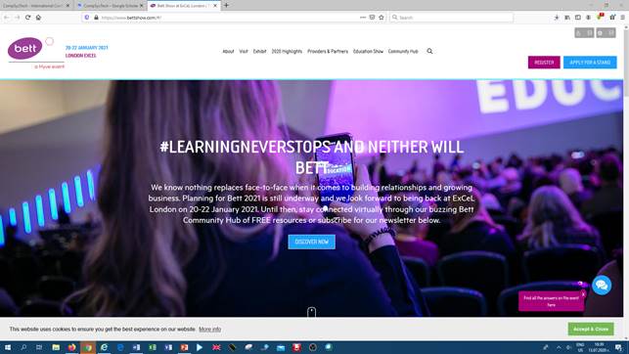The width and height of the screenshot is (629, 354).
Task: Go to the browser home page icon
Action: [x=38, y=18]
